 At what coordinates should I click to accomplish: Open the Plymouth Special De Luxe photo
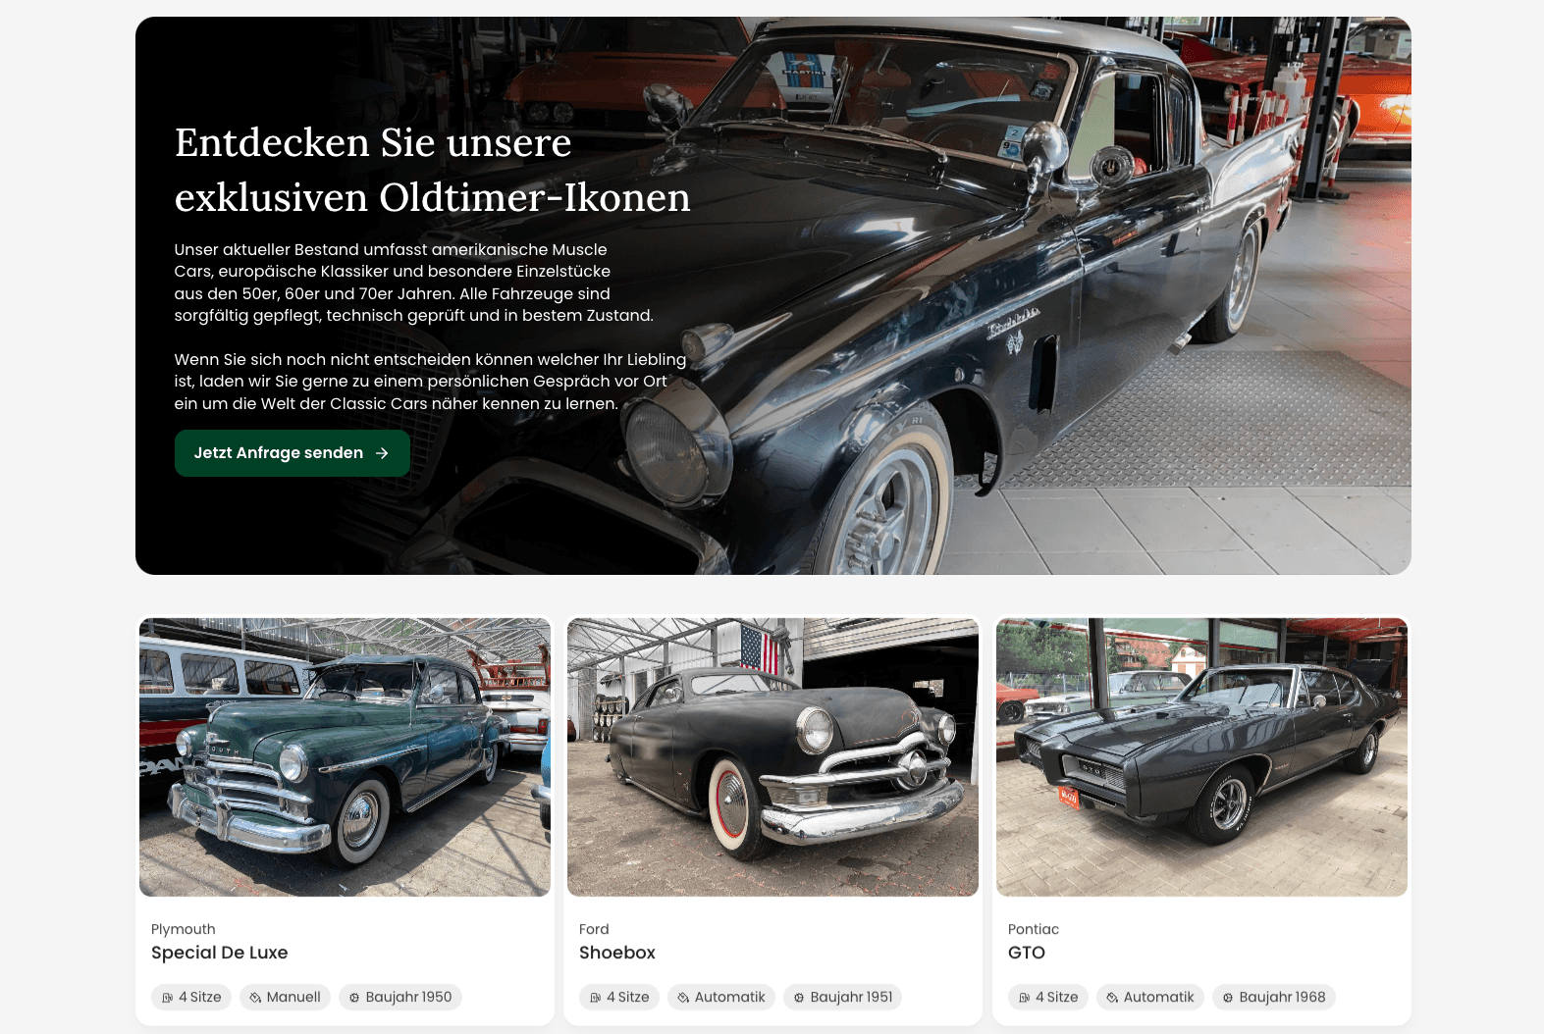[345, 756]
